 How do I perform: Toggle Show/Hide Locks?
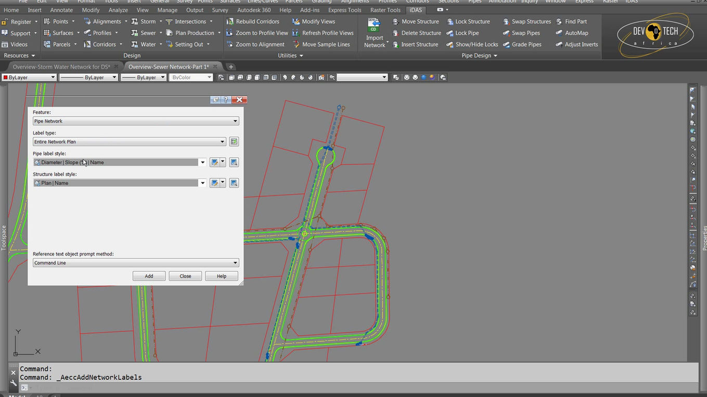pos(472,44)
